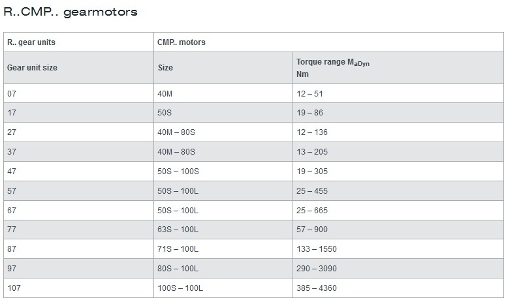Viewport: 506px width, 300px height.
Task: Click the Gear unit size column header
Action: (78, 68)
